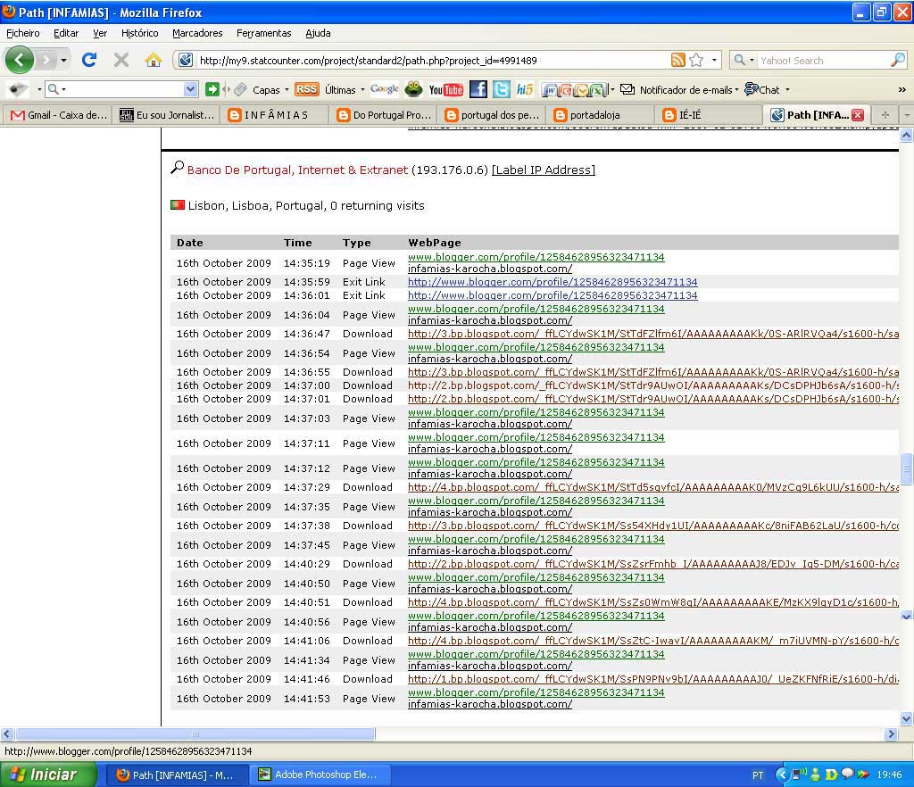Image resolution: width=914 pixels, height=787 pixels.
Task: Click the e-mail notifier envelope icon
Action: [x=627, y=89]
